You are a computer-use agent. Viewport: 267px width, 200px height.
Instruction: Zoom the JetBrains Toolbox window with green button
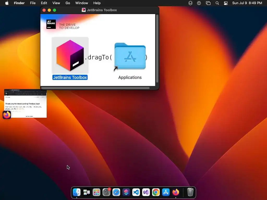tap(54, 10)
